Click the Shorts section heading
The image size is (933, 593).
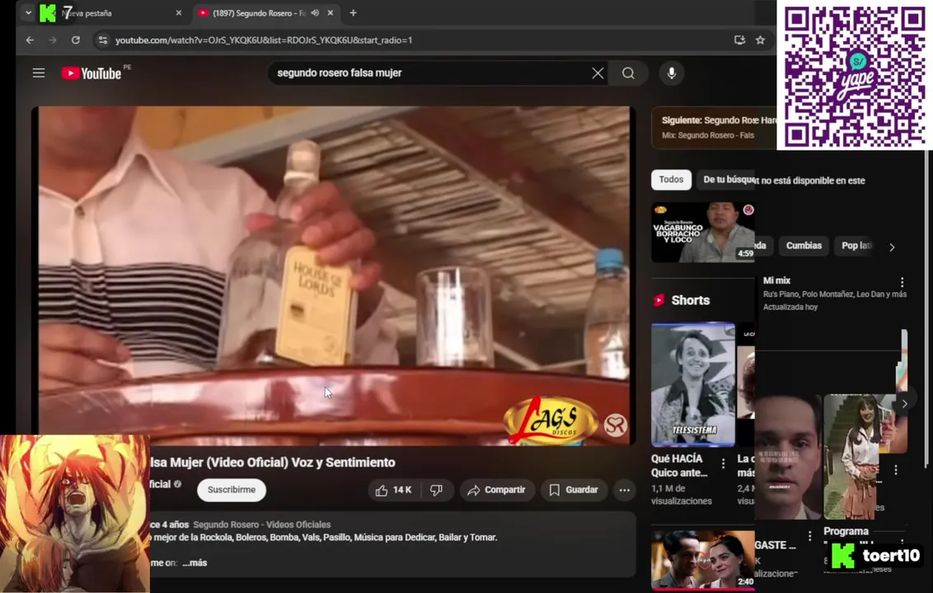(x=690, y=301)
